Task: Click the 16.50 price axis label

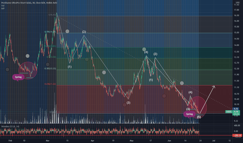Action: [236, 15]
